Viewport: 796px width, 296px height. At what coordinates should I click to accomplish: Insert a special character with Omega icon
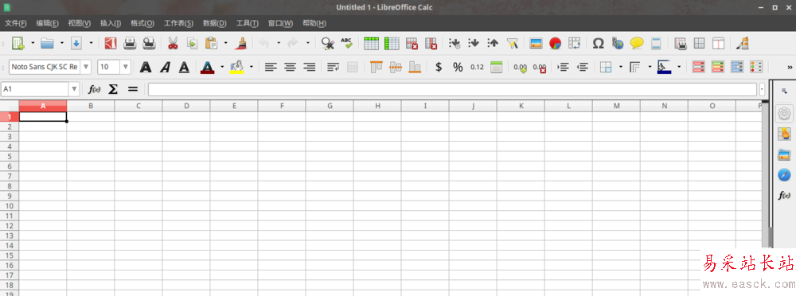pos(598,44)
